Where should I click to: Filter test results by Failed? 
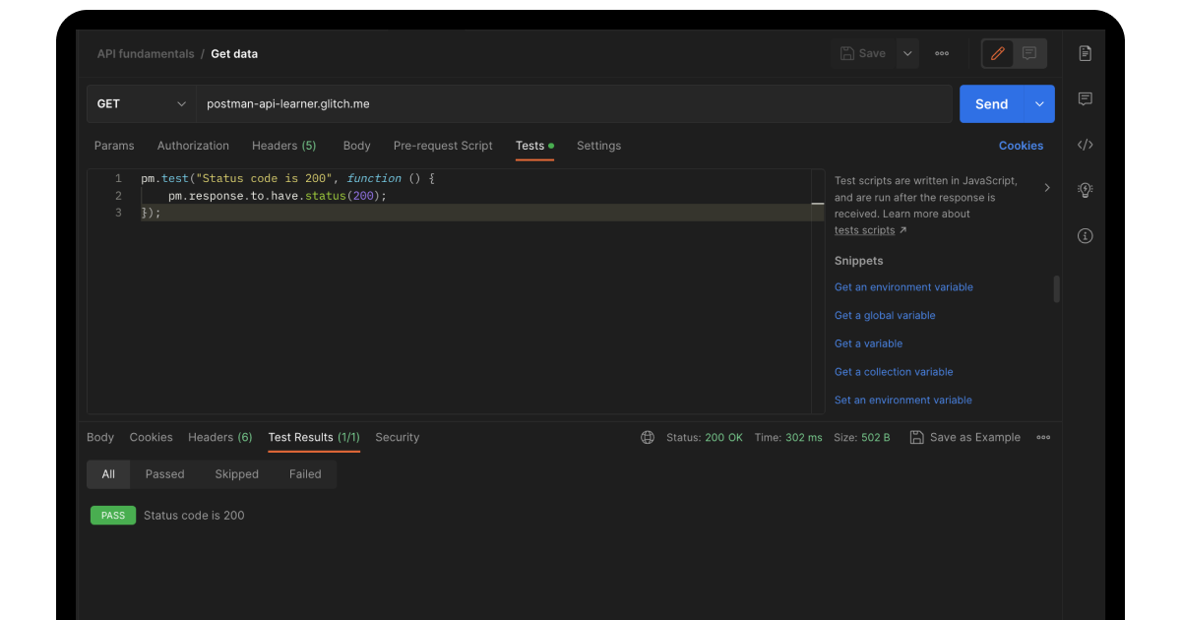pos(305,474)
